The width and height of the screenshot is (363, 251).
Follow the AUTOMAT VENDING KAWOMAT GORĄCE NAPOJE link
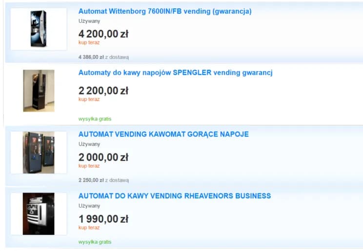[163, 134]
